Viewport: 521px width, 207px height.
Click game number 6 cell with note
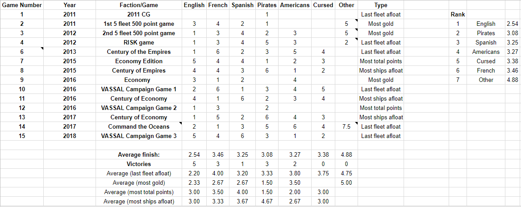(x=21, y=52)
